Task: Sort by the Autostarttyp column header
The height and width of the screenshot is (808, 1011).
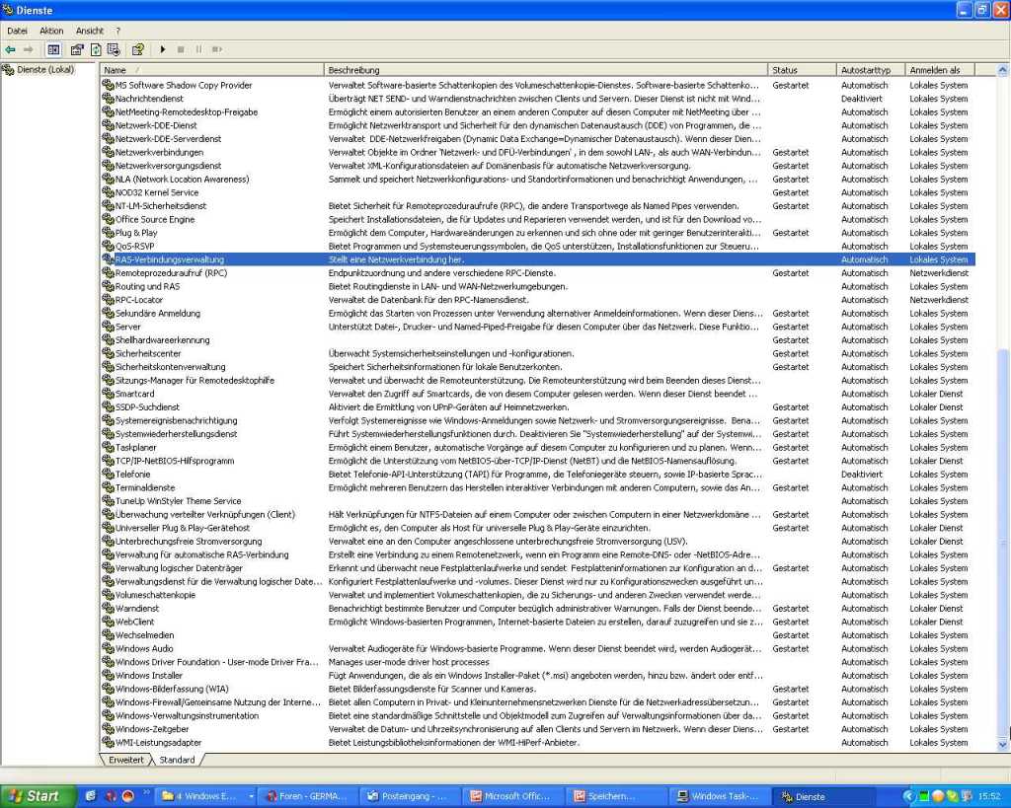Action: click(870, 70)
